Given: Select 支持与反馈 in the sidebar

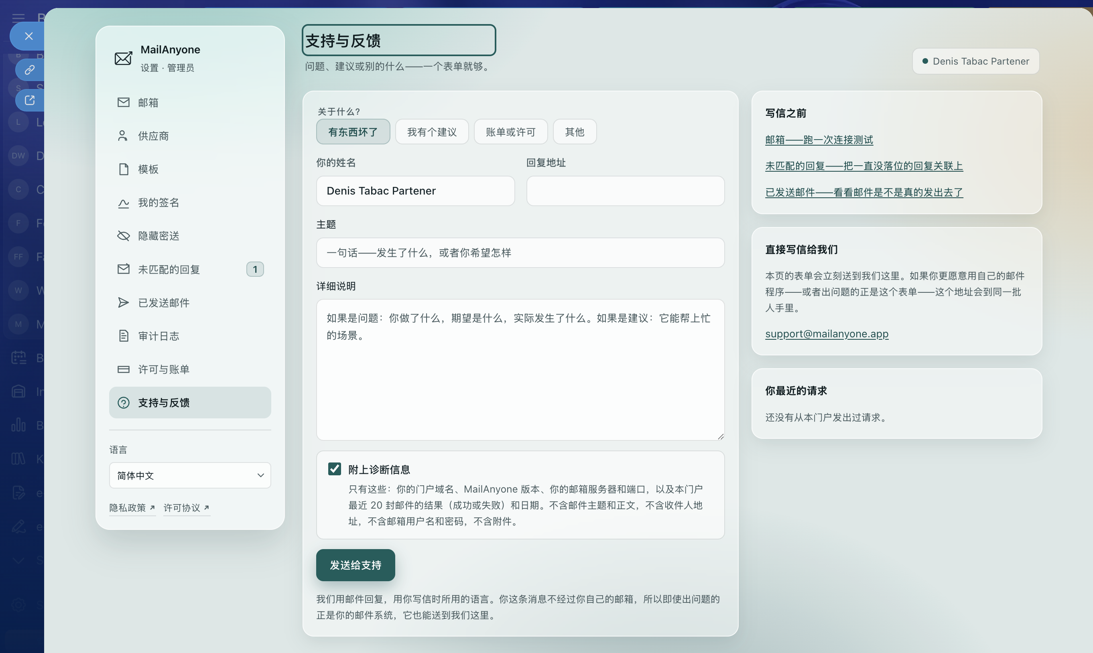Looking at the screenshot, I should 190,403.
